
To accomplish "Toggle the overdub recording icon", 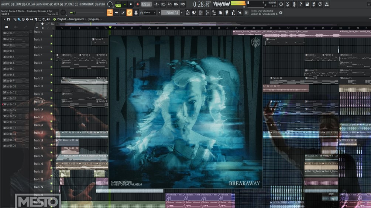I will coord(176,4).
